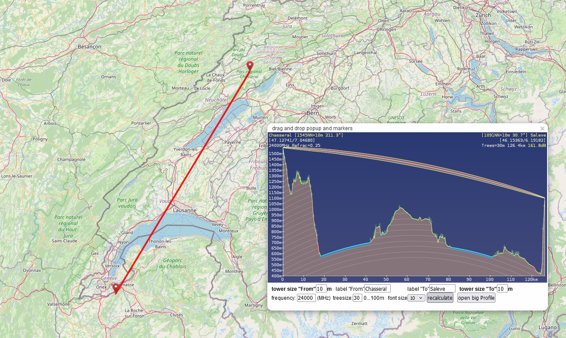Viewport: 566px width, 338px height.
Task: Click the open big Profile button
Action: pos(476,298)
